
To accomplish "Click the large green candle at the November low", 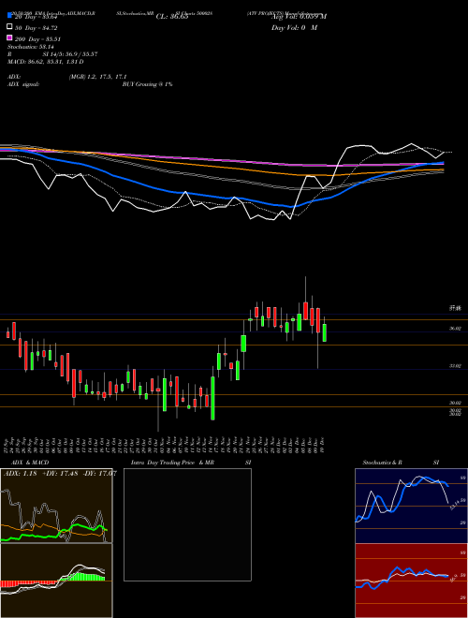I will pos(212,398).
